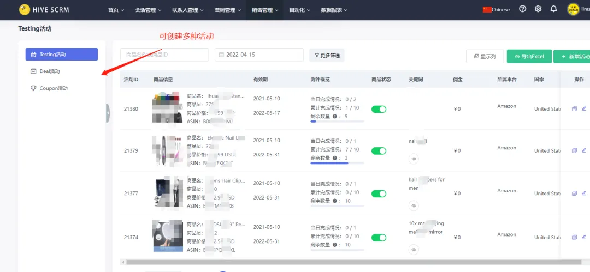Edit activity 21379 with pencil icon
The width and height of the screenshot is (590, 272).
[x=584, y=150]
